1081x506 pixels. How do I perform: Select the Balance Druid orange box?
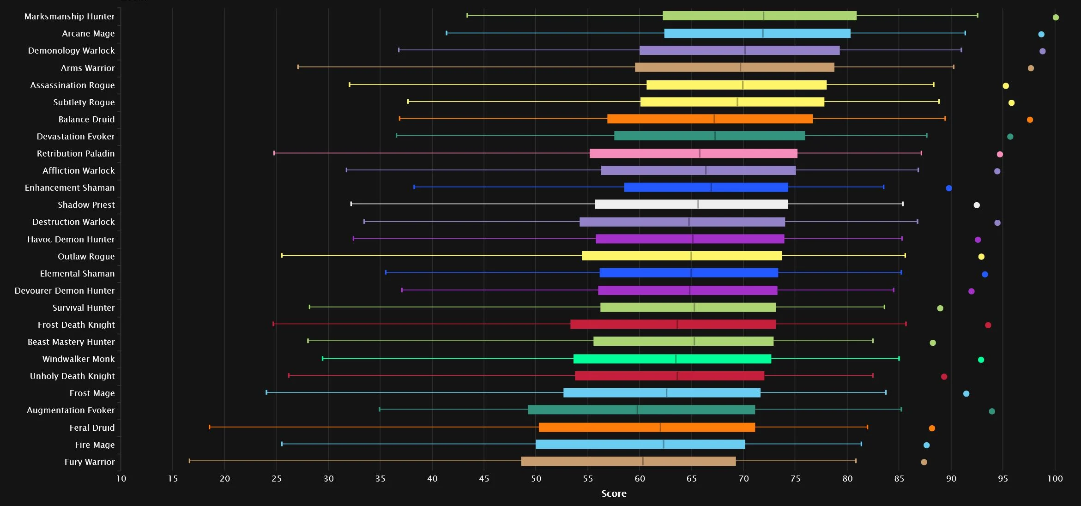(710, 119)
